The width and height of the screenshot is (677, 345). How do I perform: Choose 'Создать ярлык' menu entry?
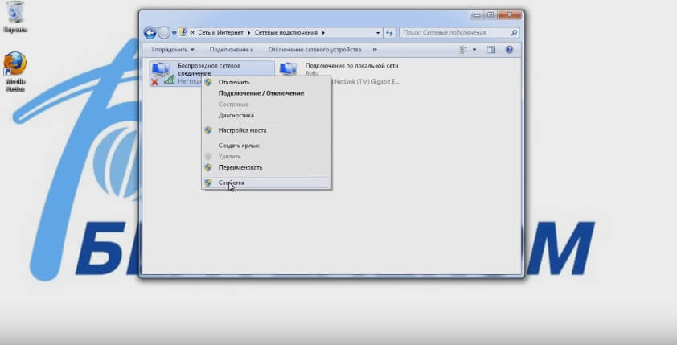[x=266, y=146]
